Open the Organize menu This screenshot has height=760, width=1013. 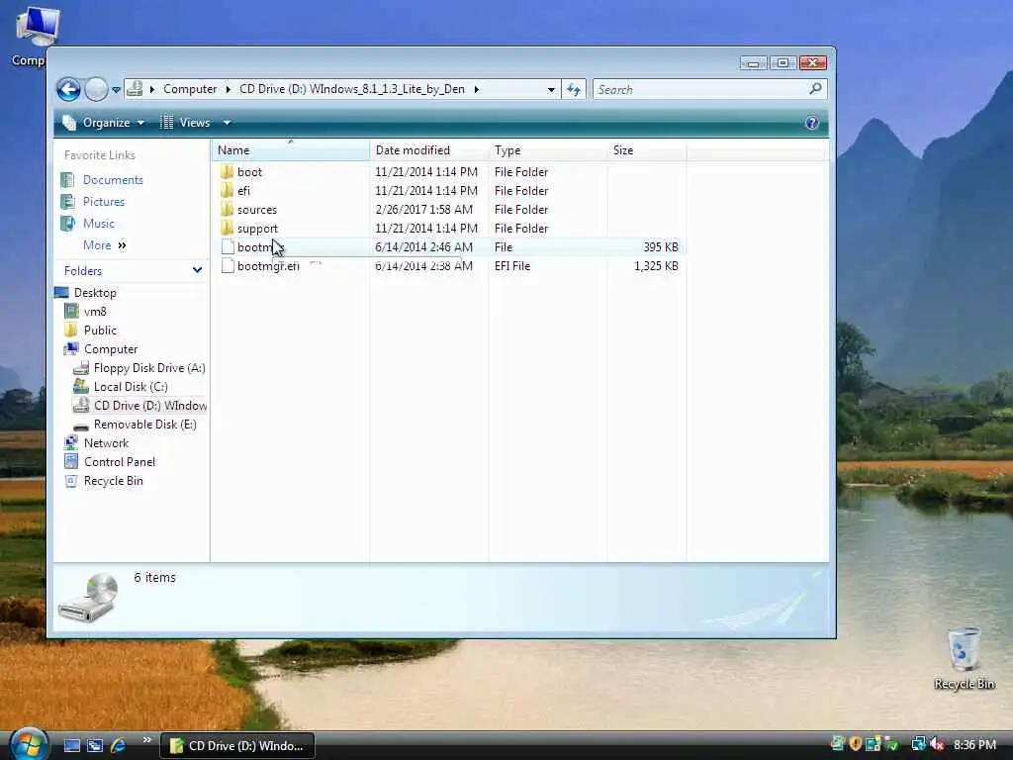click(x=103, y=123)
